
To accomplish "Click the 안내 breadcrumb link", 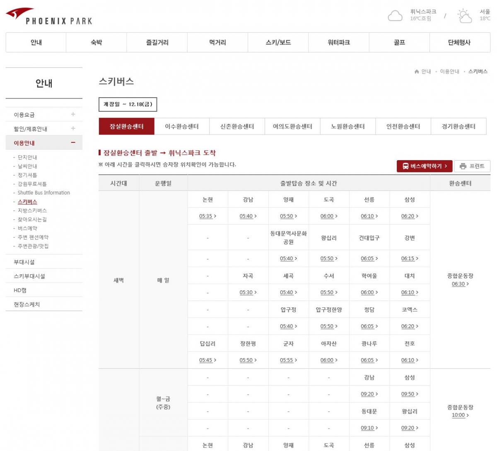I will click(x=426, y=72).
